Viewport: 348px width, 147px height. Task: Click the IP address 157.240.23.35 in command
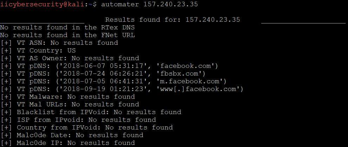click(170, 4)
